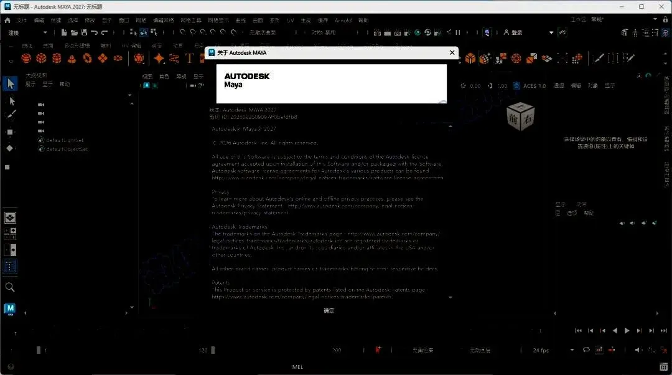The image size is (672, 375).
Task: Click play forward button
Action: [627, 330]
